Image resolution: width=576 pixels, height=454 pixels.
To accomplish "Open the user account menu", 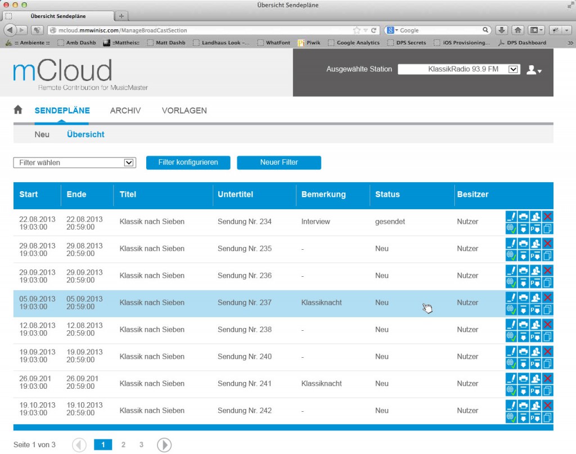I will point(532,69).
